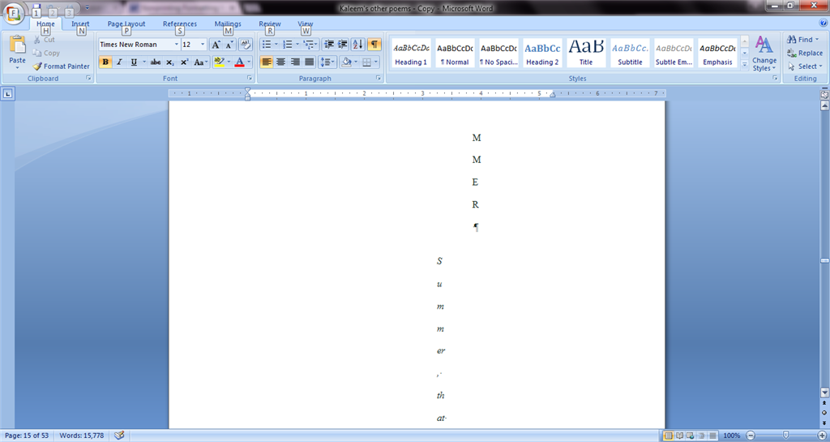Open the Mailings ribbon tab
The height and width of the screenshot is (442, 830).
coord(228,24)
